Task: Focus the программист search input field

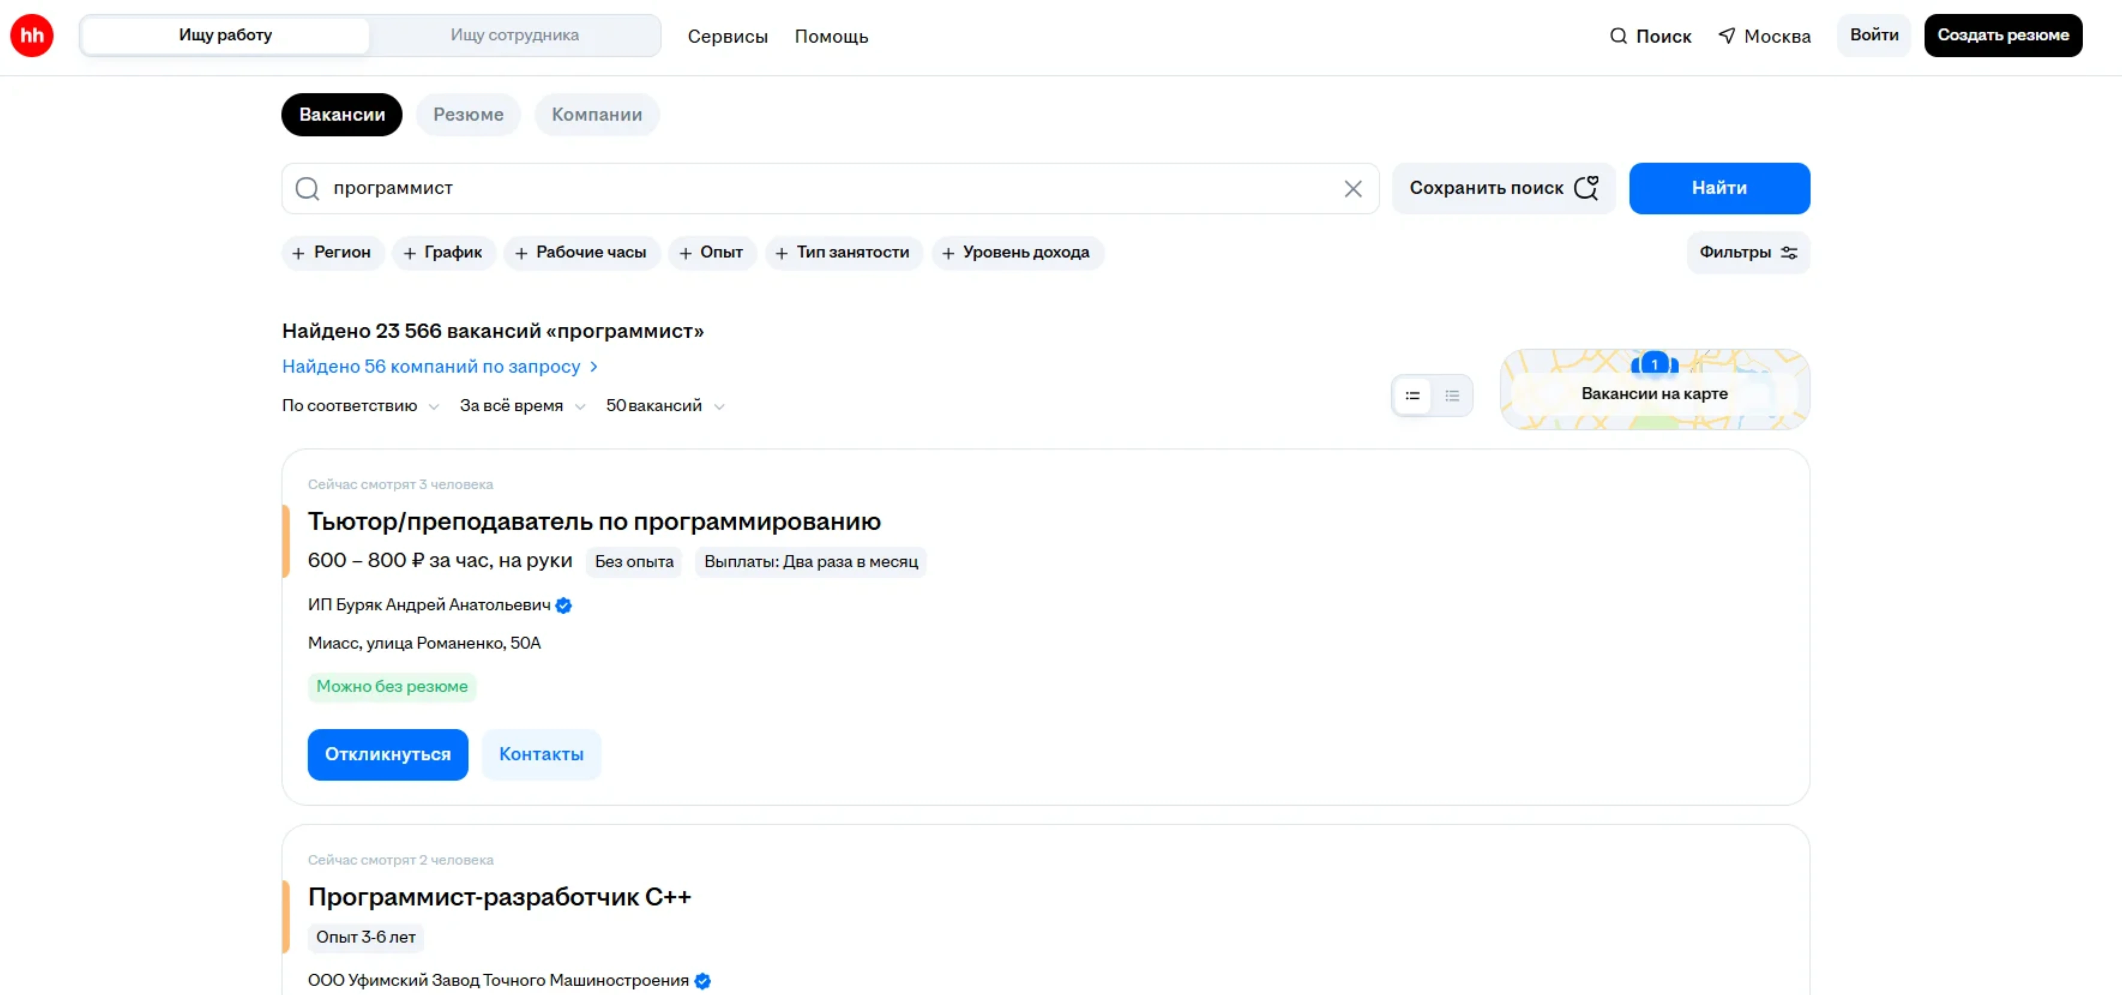Action: tap(830, 189)
